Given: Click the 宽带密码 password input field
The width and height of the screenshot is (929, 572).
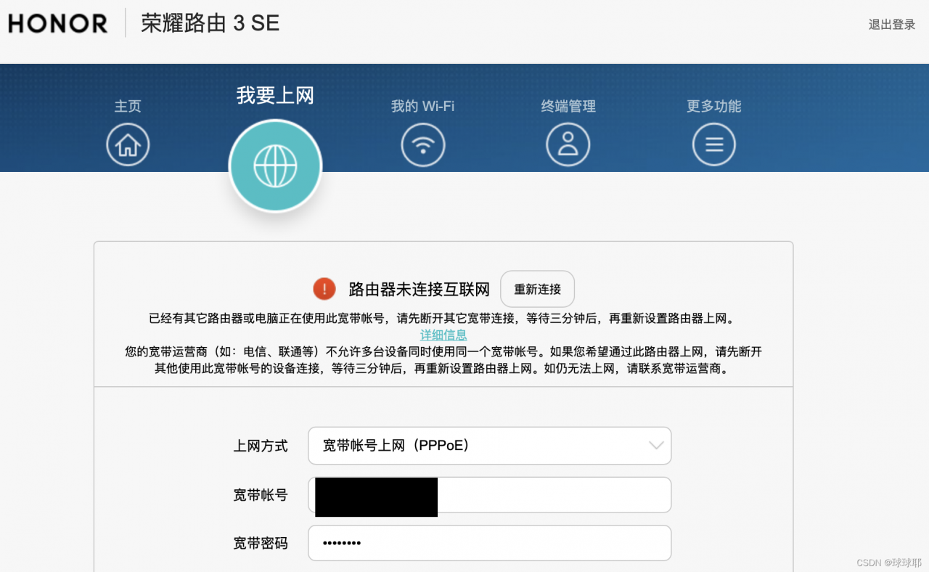Looking at the screenshot, I should pos(489,542).
